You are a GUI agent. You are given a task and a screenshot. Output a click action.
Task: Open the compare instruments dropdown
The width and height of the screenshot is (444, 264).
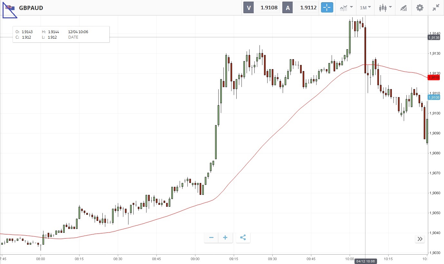point(346,8)
